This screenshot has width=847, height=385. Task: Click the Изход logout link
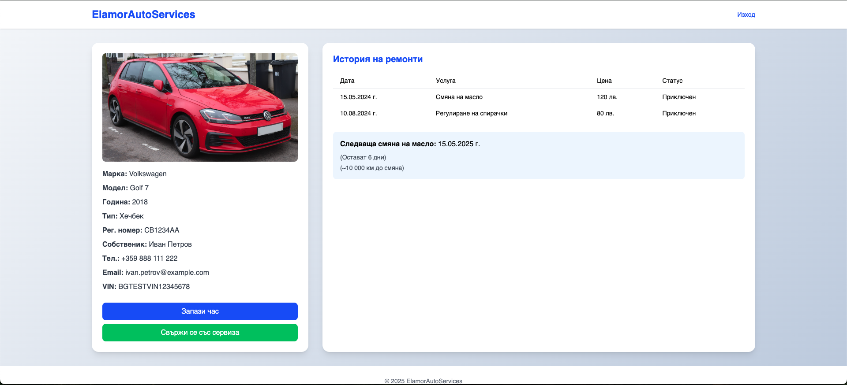pos(746,15)
